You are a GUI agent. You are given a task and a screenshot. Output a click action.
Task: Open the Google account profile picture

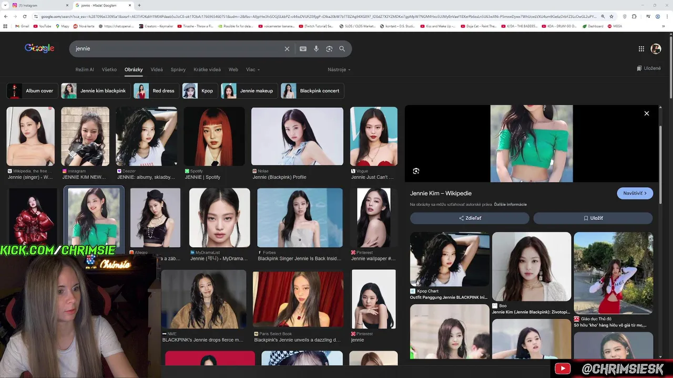click(x=656, y=49)
